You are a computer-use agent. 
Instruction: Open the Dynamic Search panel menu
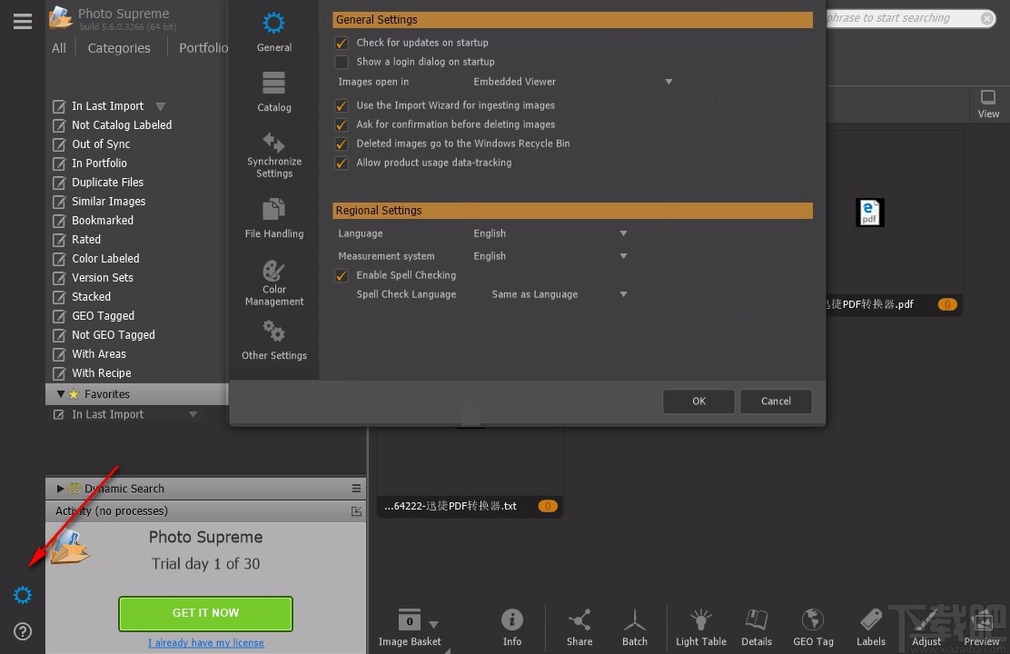tap(356, 489)
